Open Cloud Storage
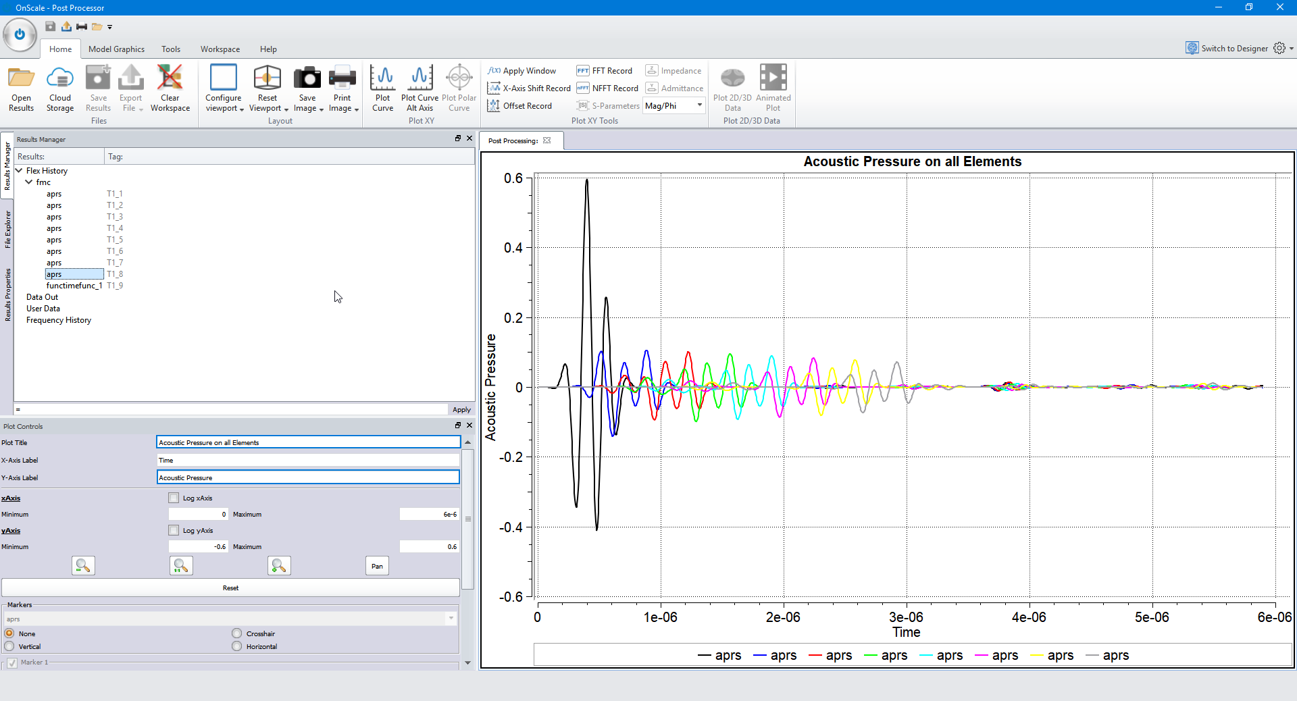Screen dimensions: 1297x701 click(x=60, y=88)
